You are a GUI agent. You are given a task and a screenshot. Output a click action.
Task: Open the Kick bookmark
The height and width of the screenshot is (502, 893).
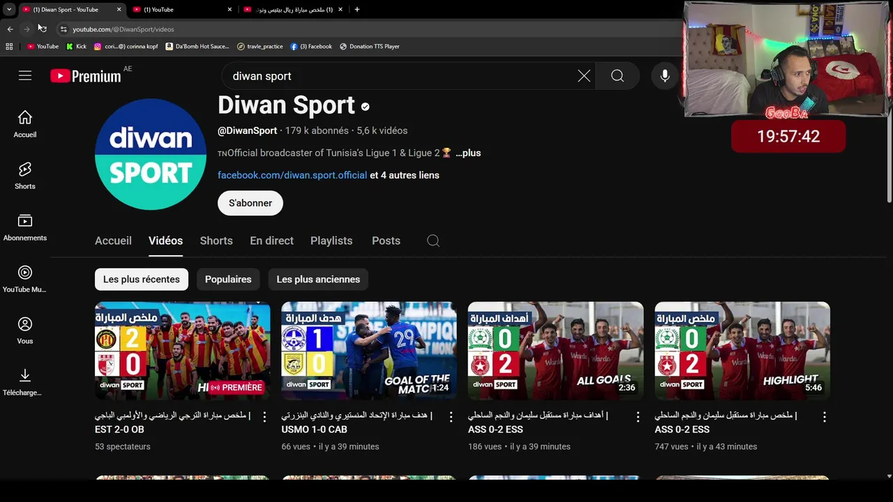point(76,46)
